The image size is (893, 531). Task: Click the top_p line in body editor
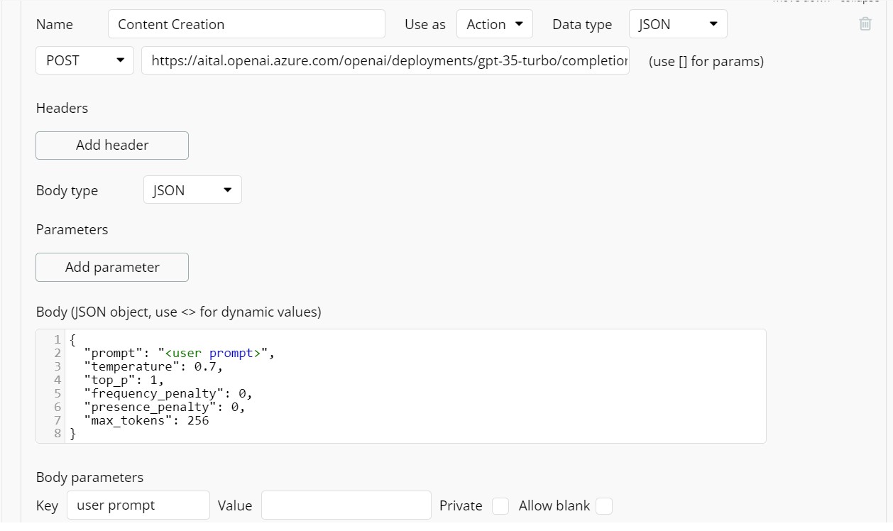click(124, 380)
